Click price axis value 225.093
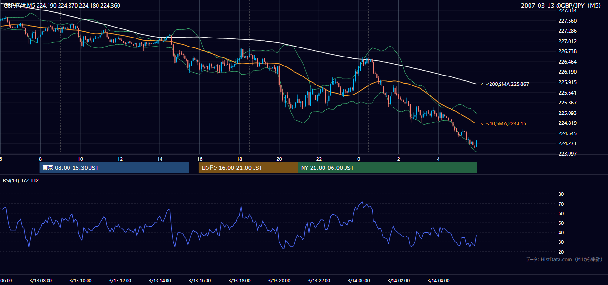This screenshot has height=285, width=608. click(567, 113)
